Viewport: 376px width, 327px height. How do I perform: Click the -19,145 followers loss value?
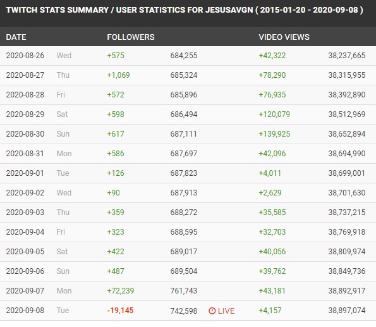point(120,311)
